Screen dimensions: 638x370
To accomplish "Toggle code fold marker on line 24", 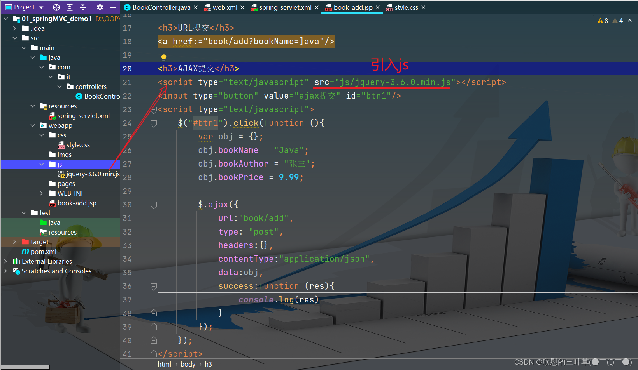I will [154, 123].
